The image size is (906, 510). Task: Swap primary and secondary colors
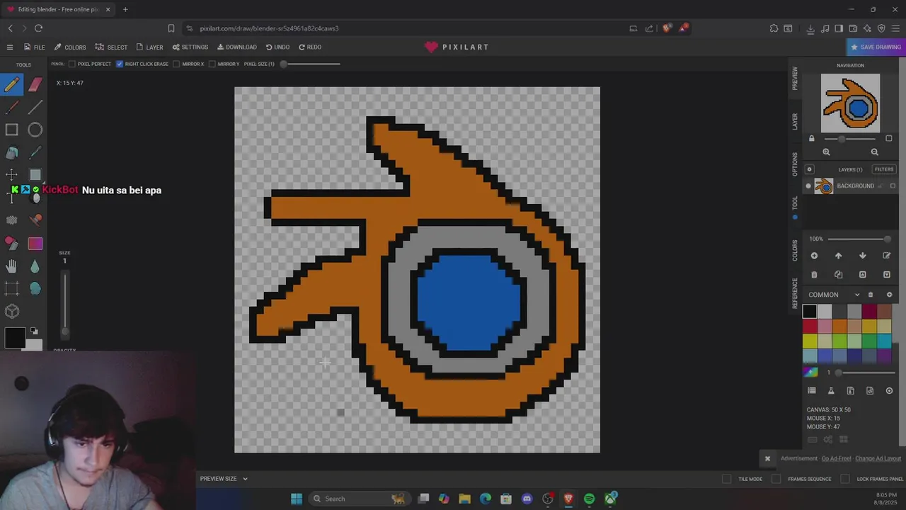(34, 331)
